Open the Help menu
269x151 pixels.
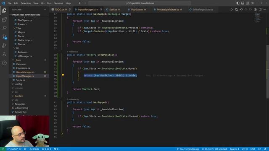[x=68, y=3]
